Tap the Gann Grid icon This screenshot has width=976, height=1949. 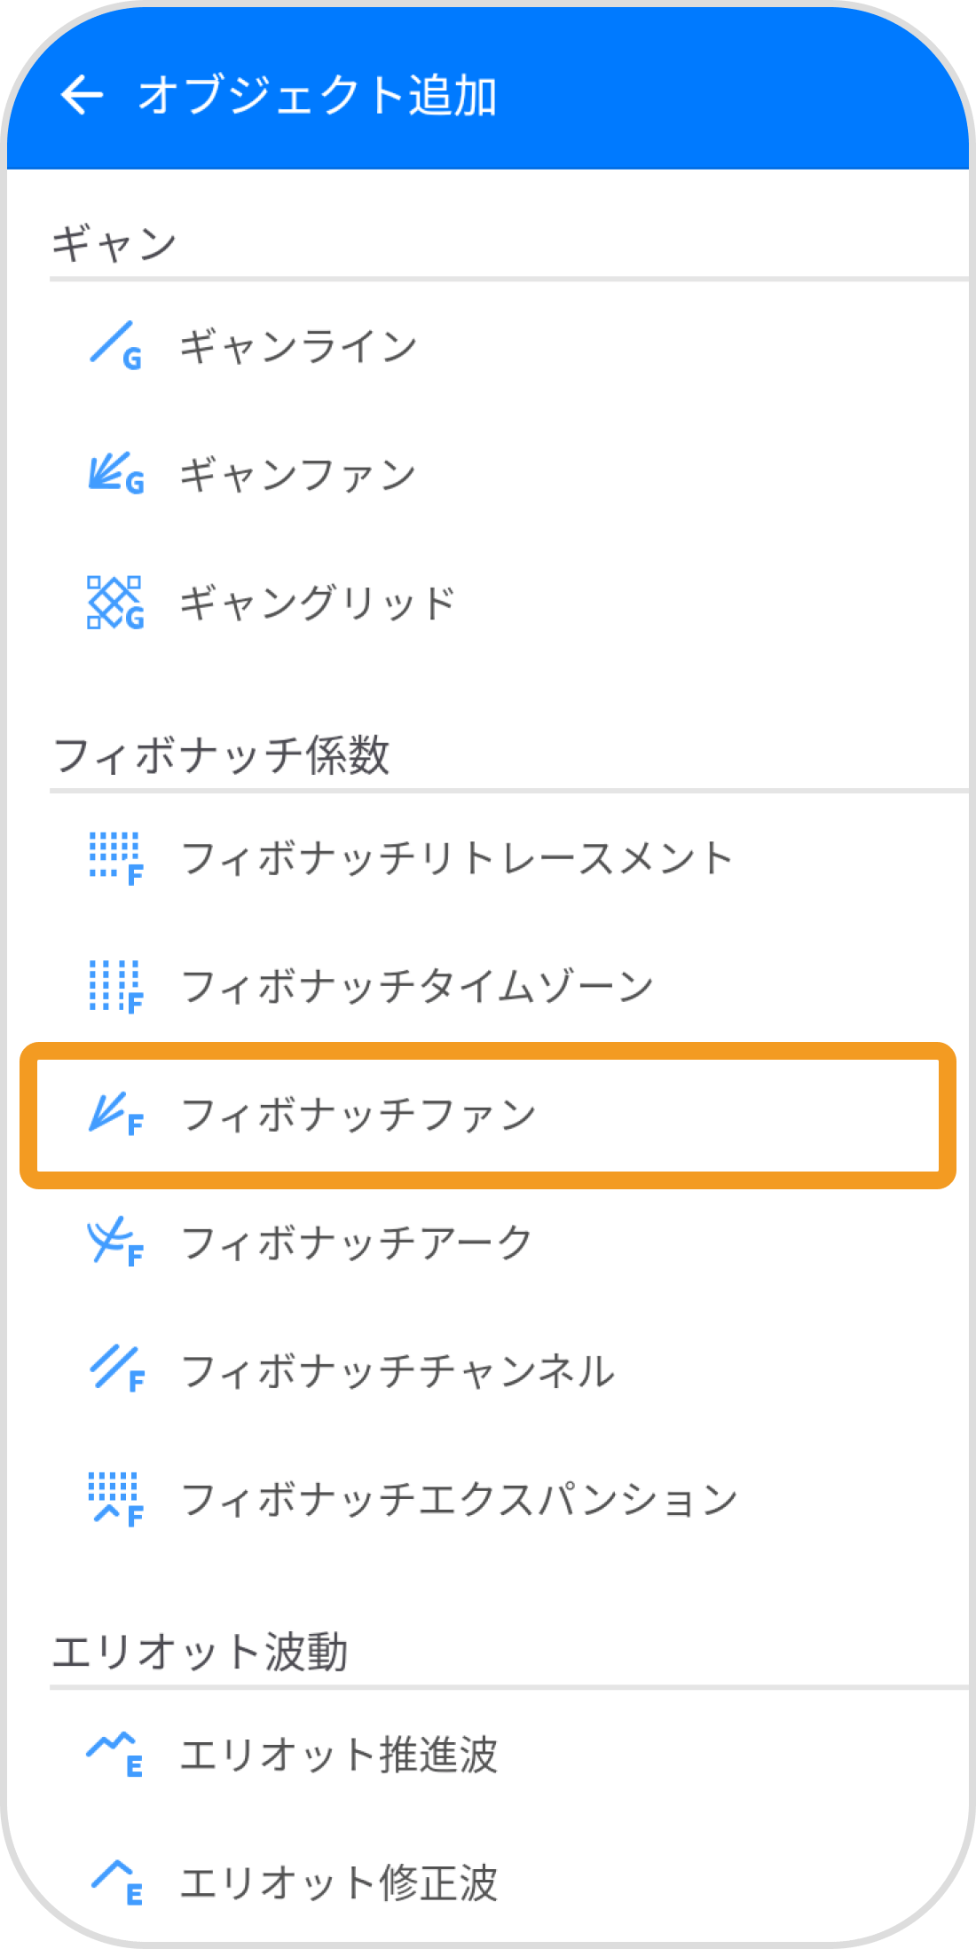coord(115,602)
